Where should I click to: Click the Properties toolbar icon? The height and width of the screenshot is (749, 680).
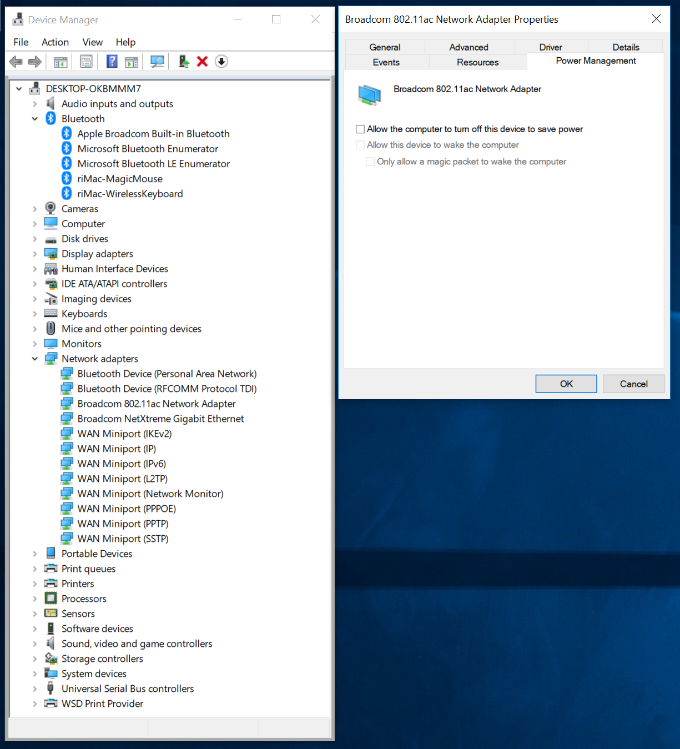[86, 62]
